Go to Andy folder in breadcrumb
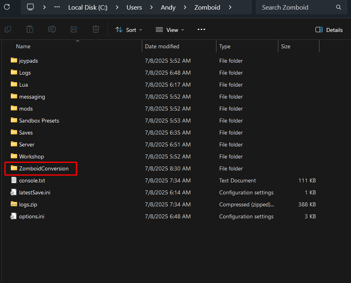Image resolution: width=351 pixels, height=283 pixels. (168, 8)
